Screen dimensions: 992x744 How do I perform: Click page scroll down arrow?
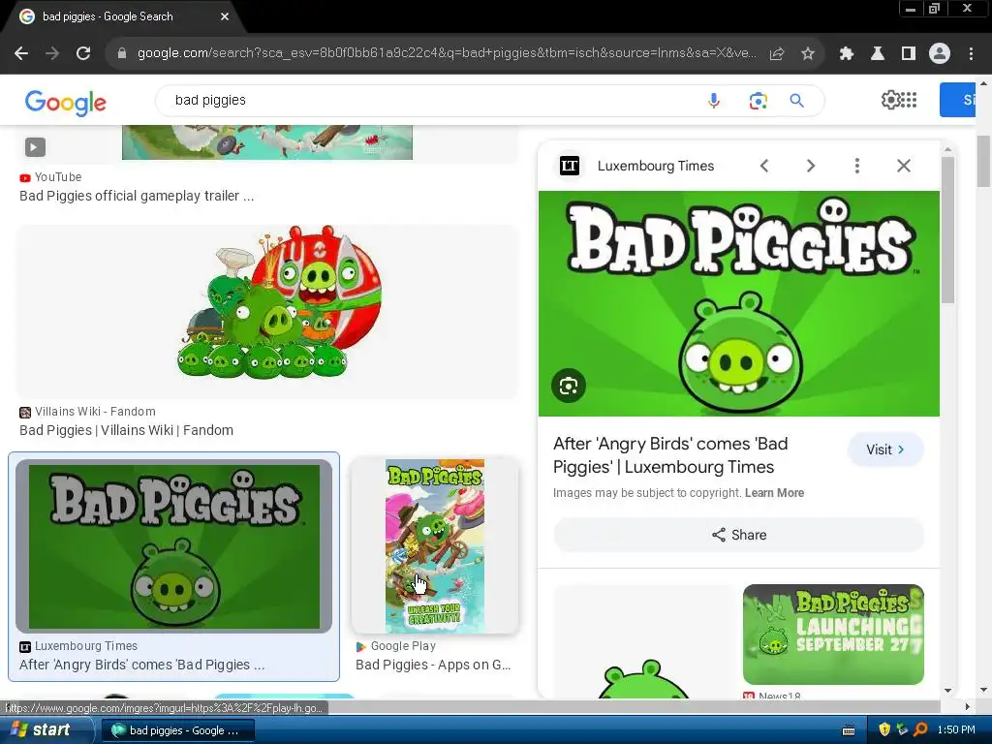point(983,690)
